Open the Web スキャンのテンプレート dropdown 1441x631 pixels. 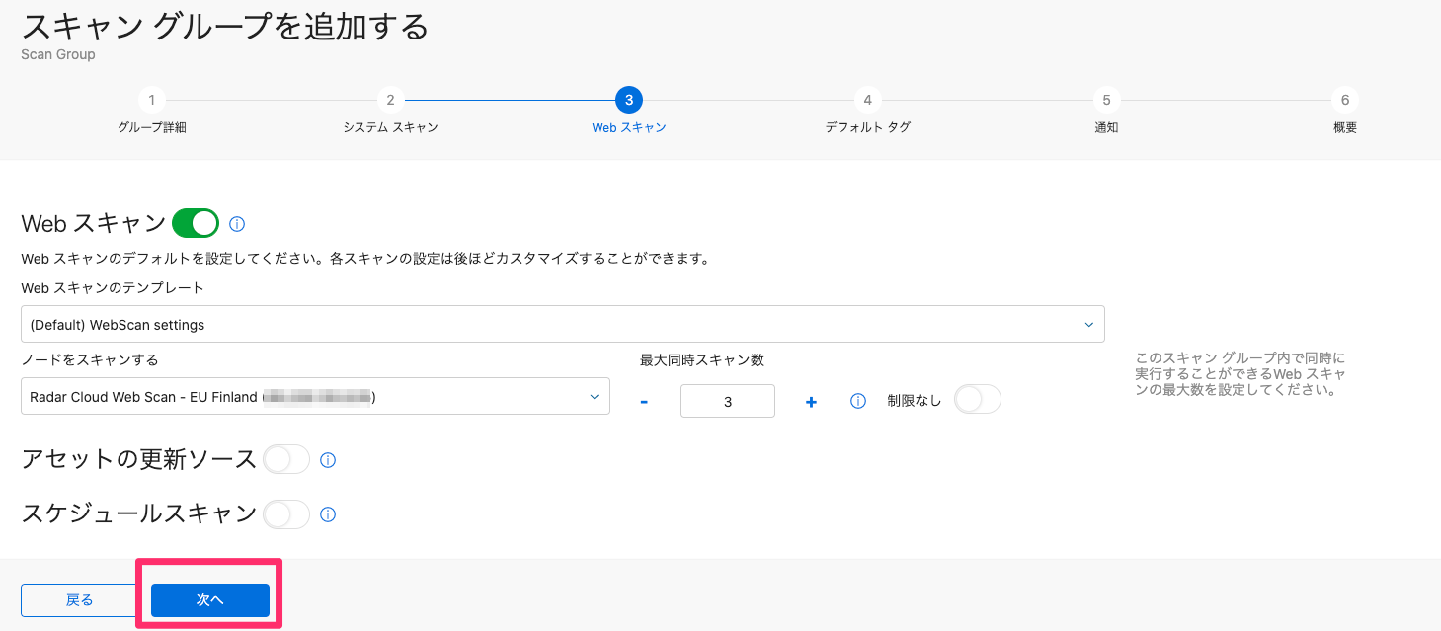(x=562, y=324)
